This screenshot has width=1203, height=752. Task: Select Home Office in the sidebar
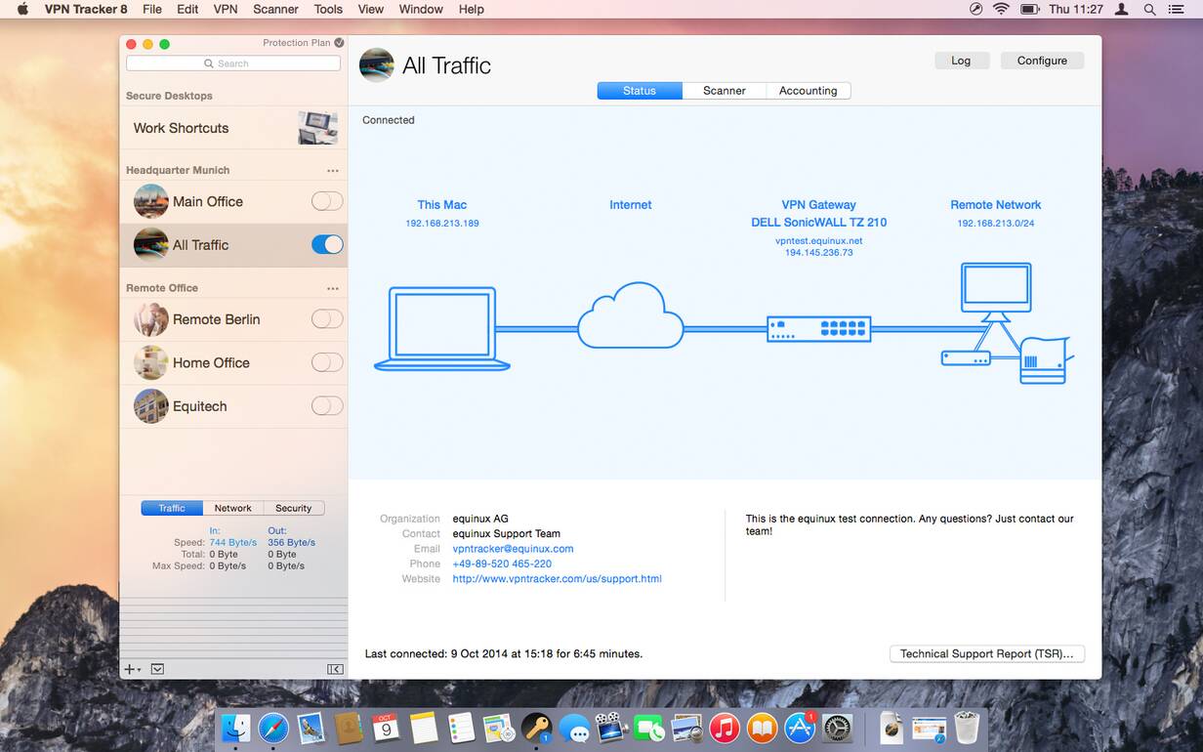233,362
